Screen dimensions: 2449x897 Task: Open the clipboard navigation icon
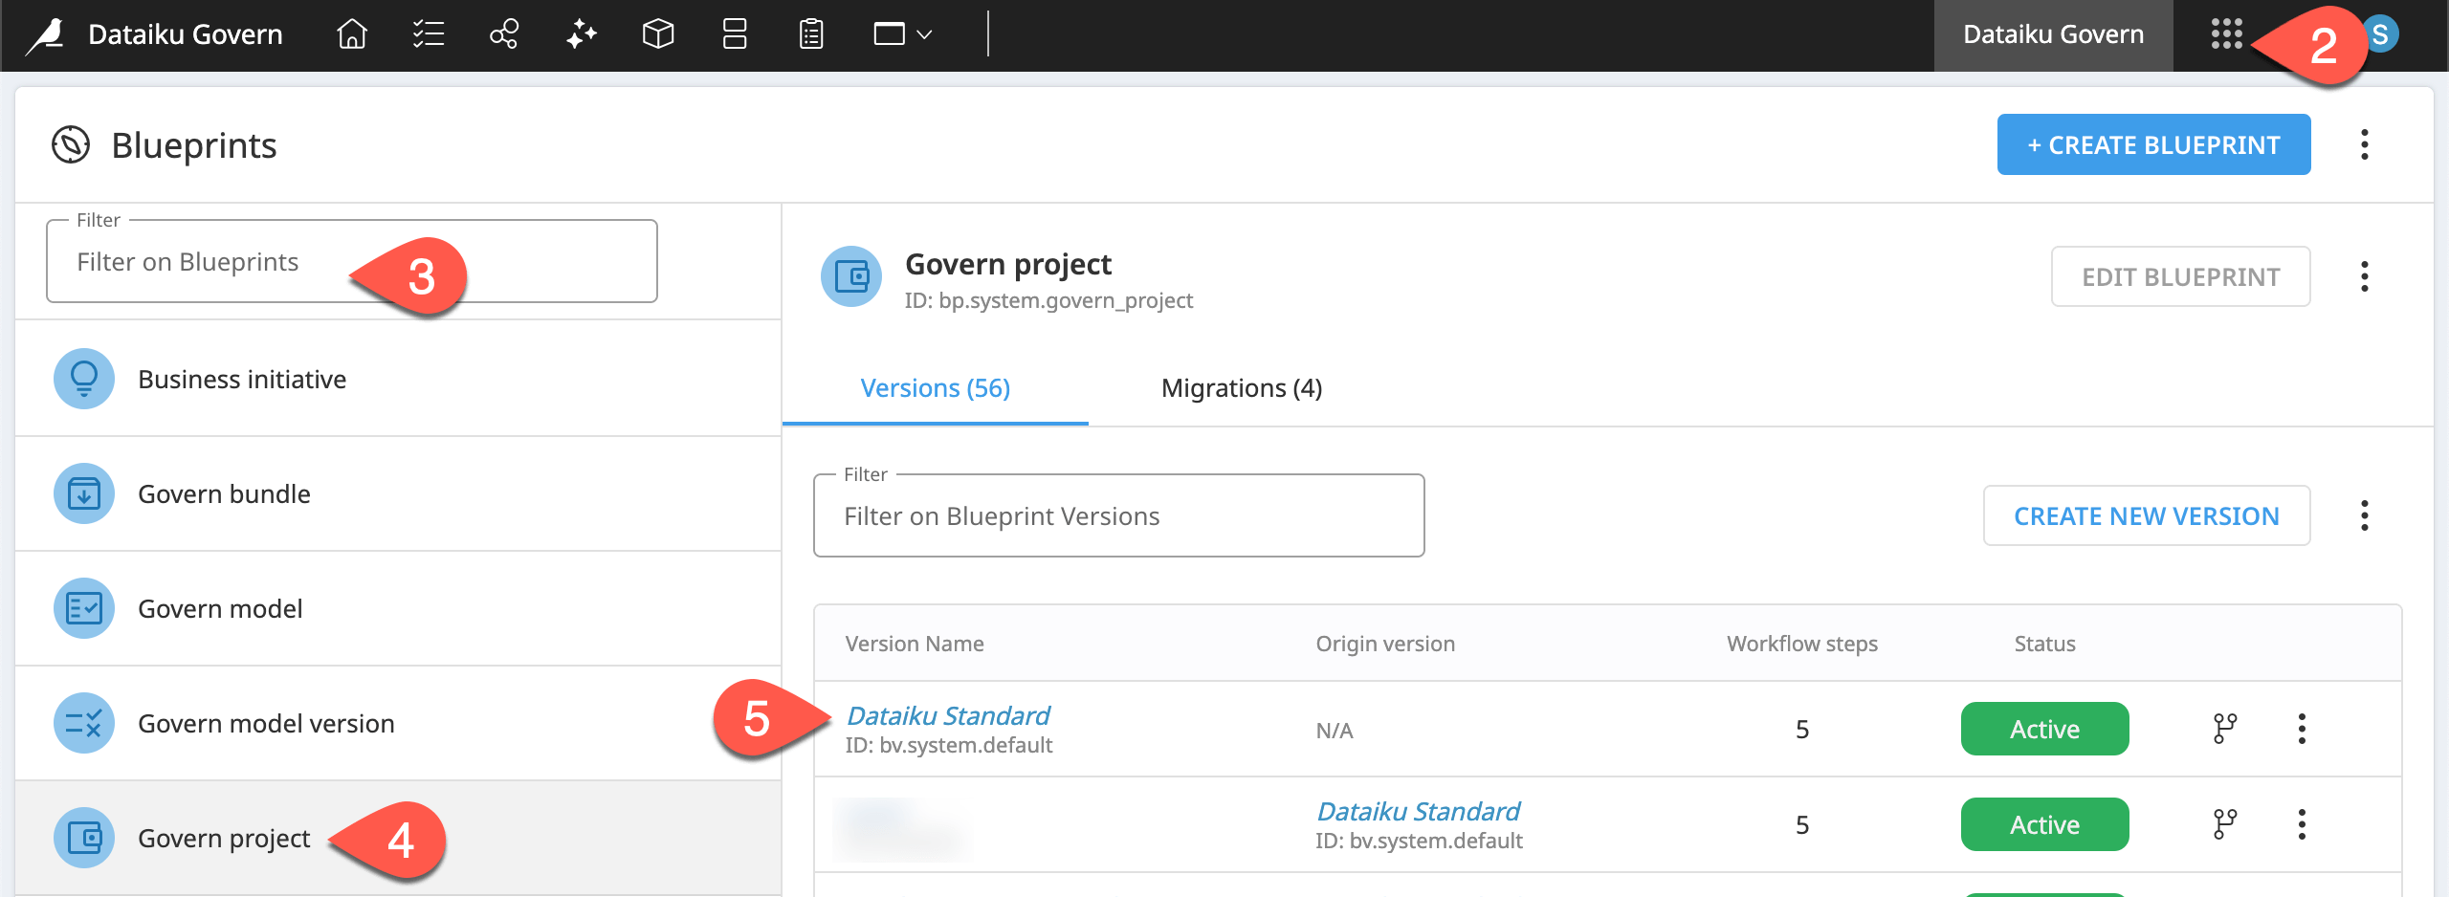[810, 34]
